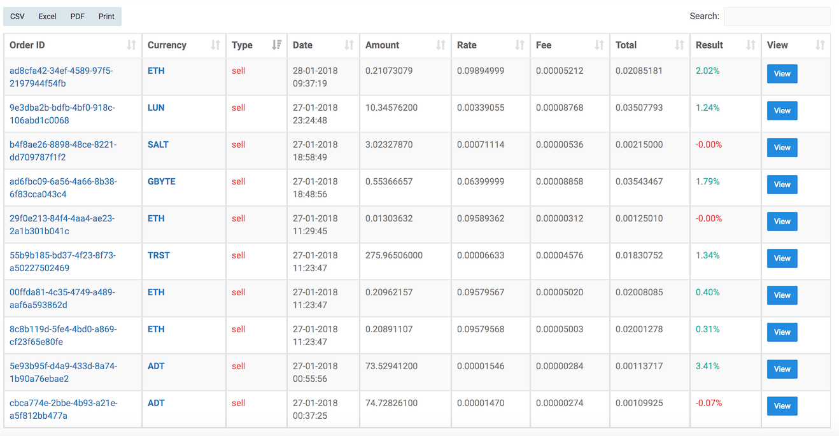Select total value 0.01830752
Viewport: 839px width, 436px height.
pos(639,255)
